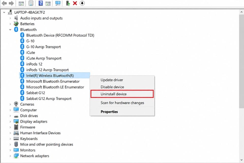Click the Update device driver toolbar icon
The width and height of the screenshot is (244, 163).
click(x=68, y=3)
